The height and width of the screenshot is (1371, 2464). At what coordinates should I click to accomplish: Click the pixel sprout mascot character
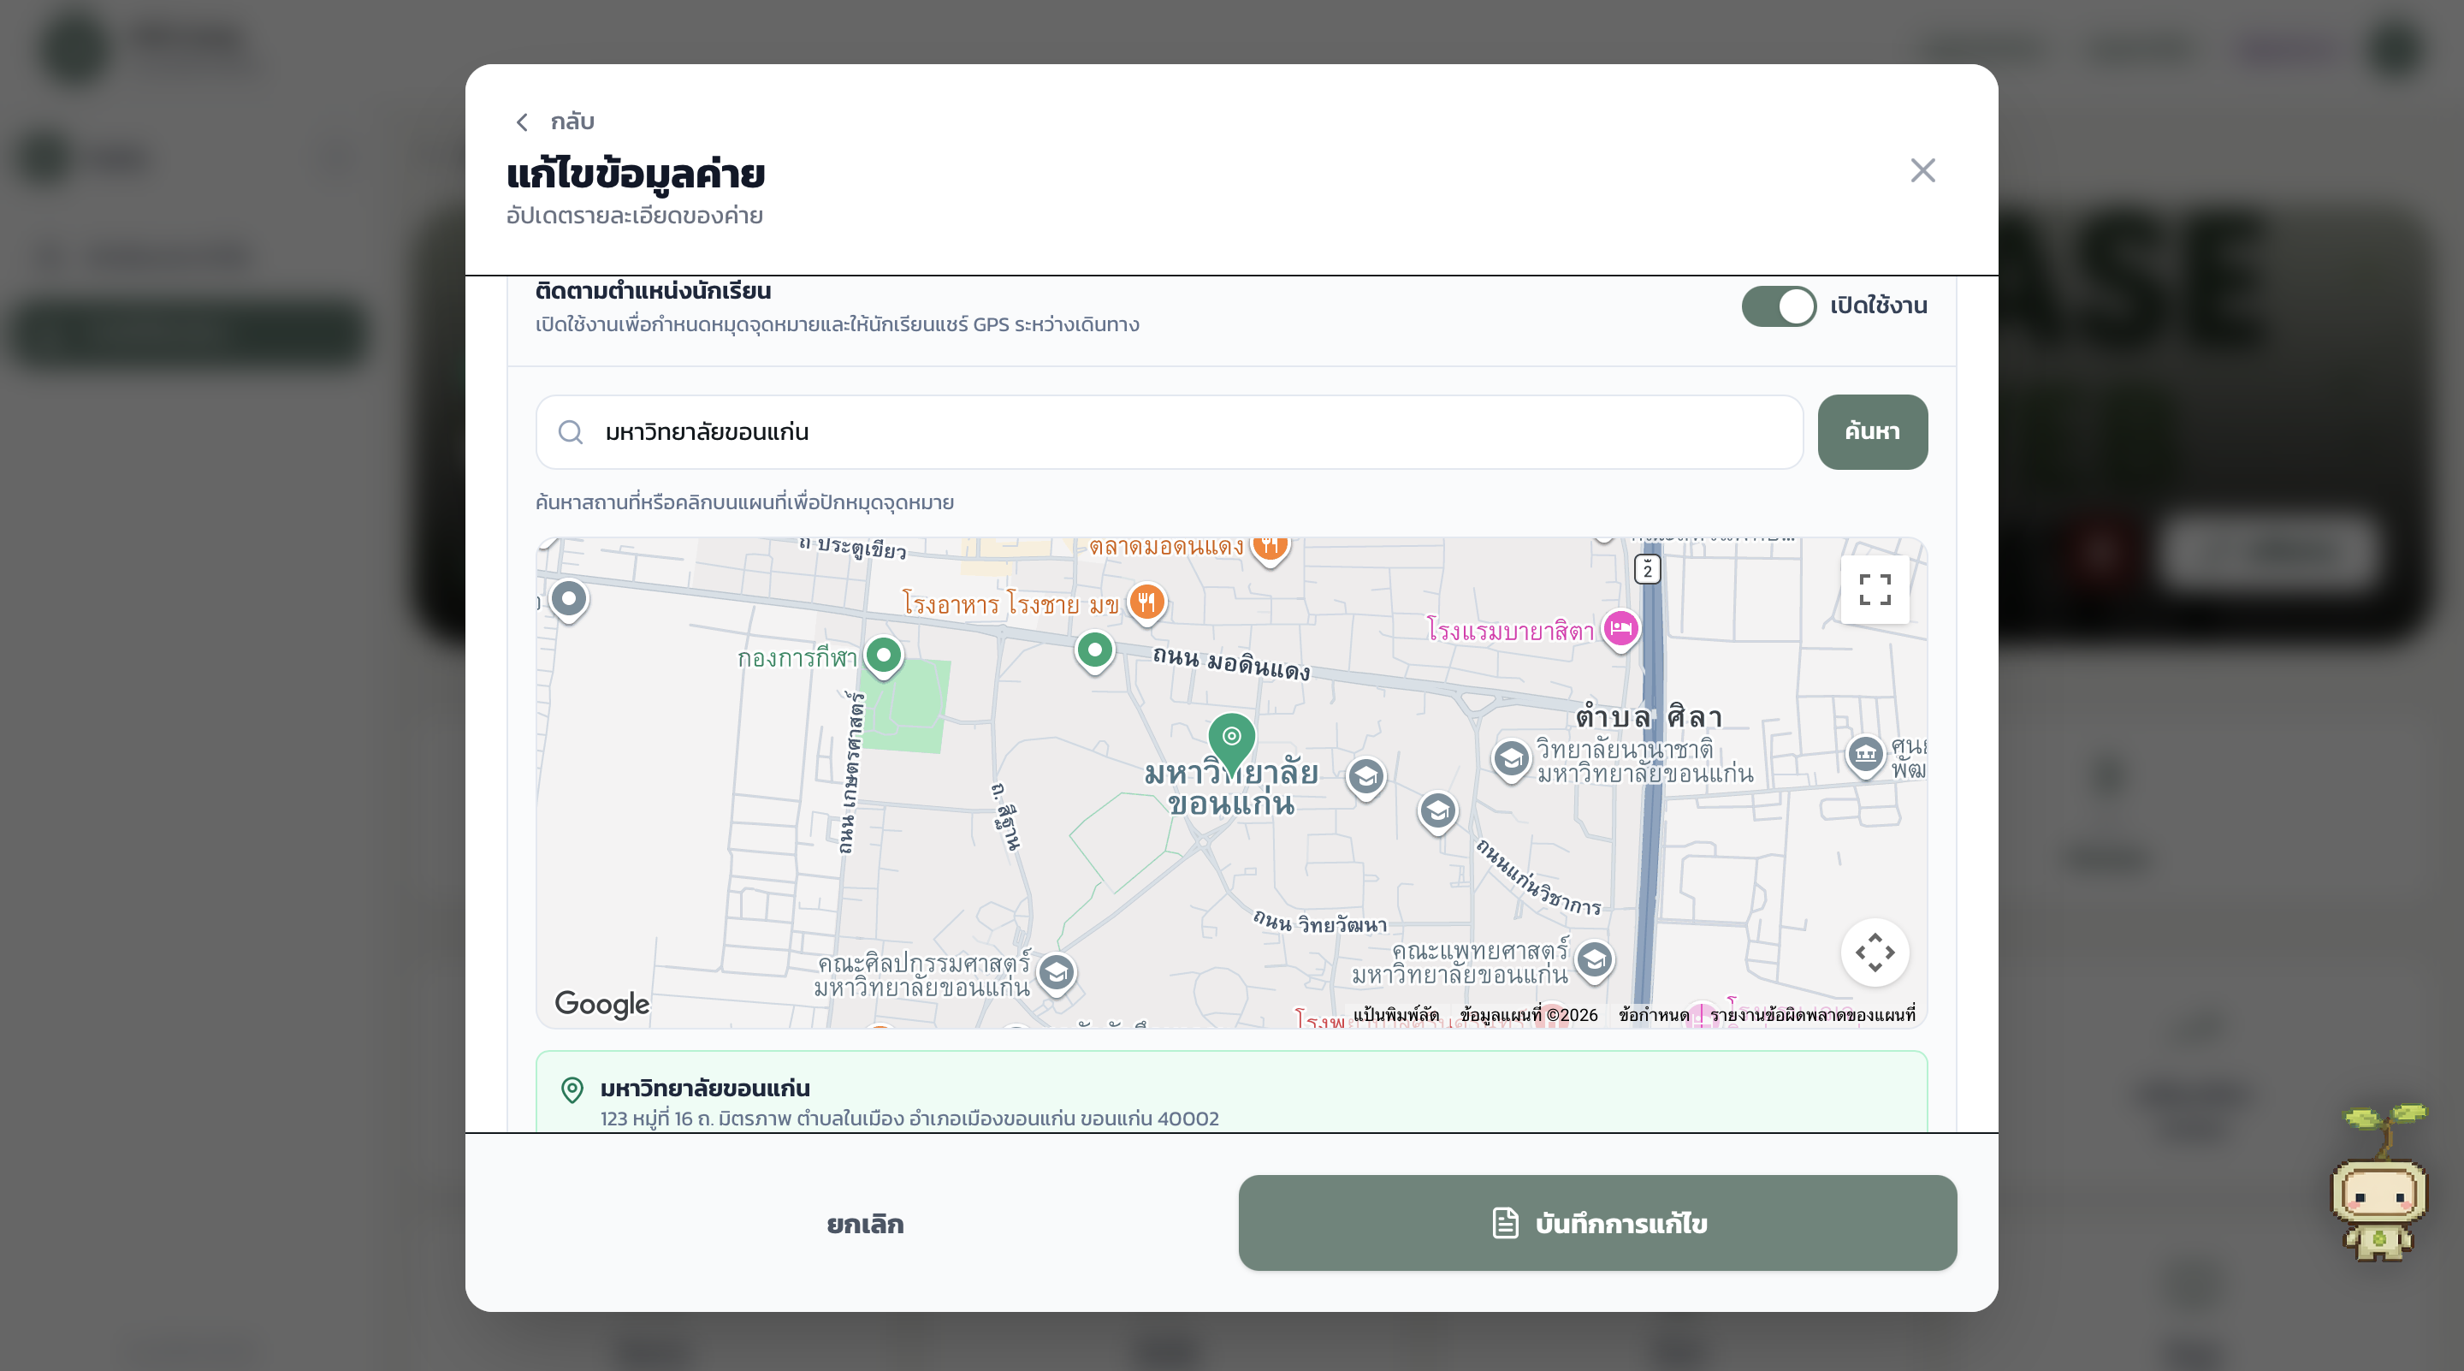click(2378, 1184)
